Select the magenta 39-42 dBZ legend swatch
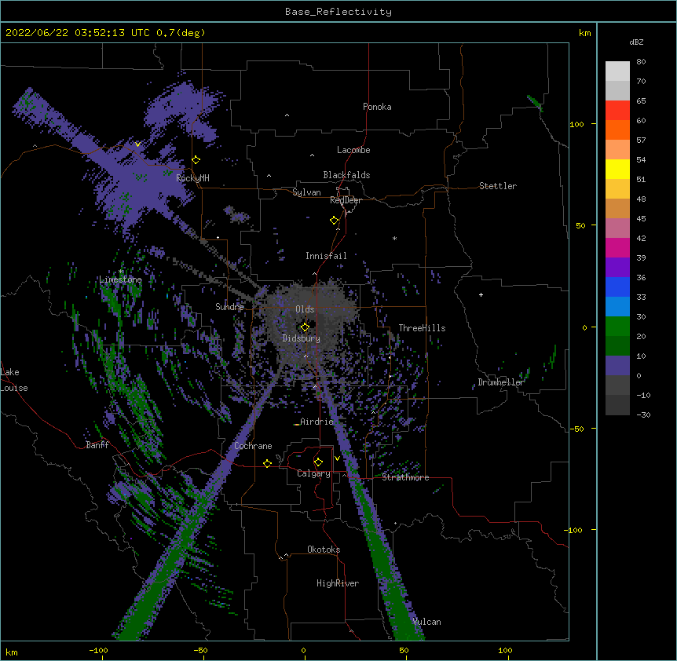 [617, 247]
